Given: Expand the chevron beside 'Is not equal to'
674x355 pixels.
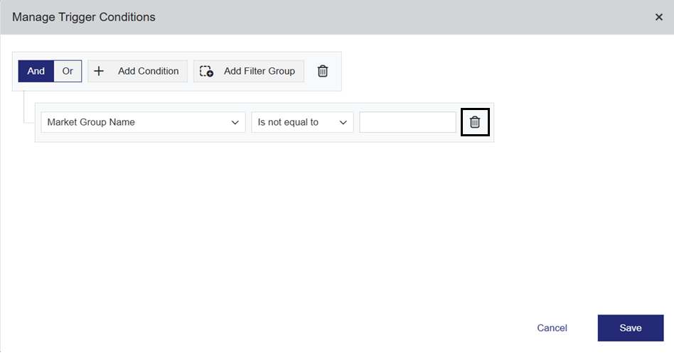Looking at the screenshot, I should click(343, 122).
